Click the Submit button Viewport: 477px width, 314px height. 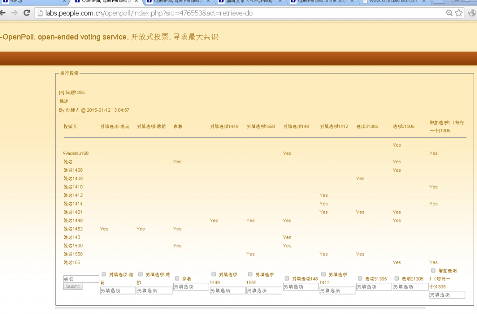point(73,287)
